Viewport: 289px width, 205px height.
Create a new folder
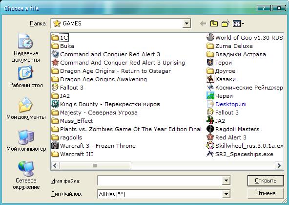pyautogui.click(x=225, y=23)
